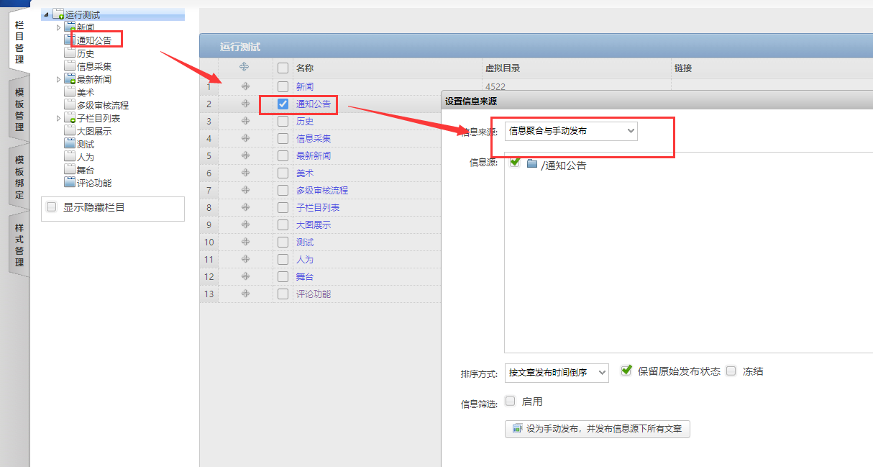Toggle the 保留原始发布状态 checkbox
Image resolution: width=873 pixels, height=467 pixels.
coord(626,371)
